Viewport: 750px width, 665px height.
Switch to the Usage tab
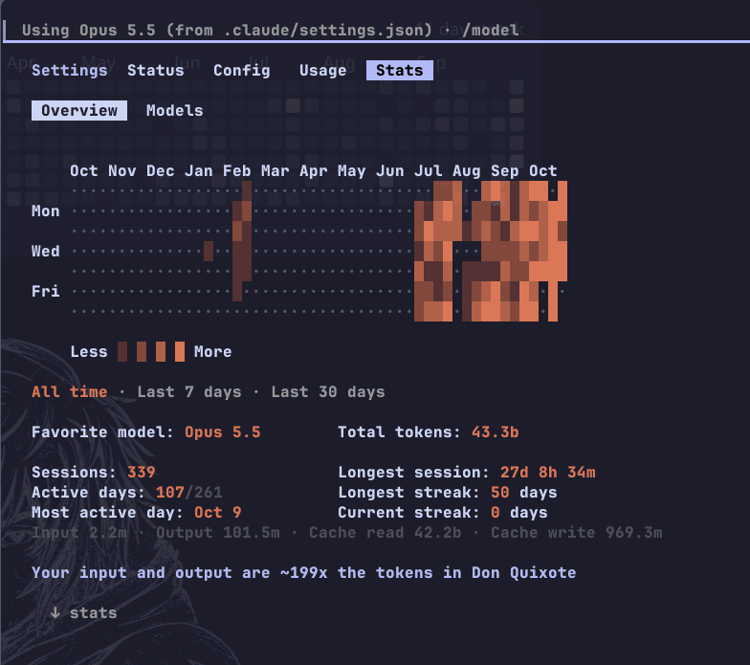tap(323, 71)
